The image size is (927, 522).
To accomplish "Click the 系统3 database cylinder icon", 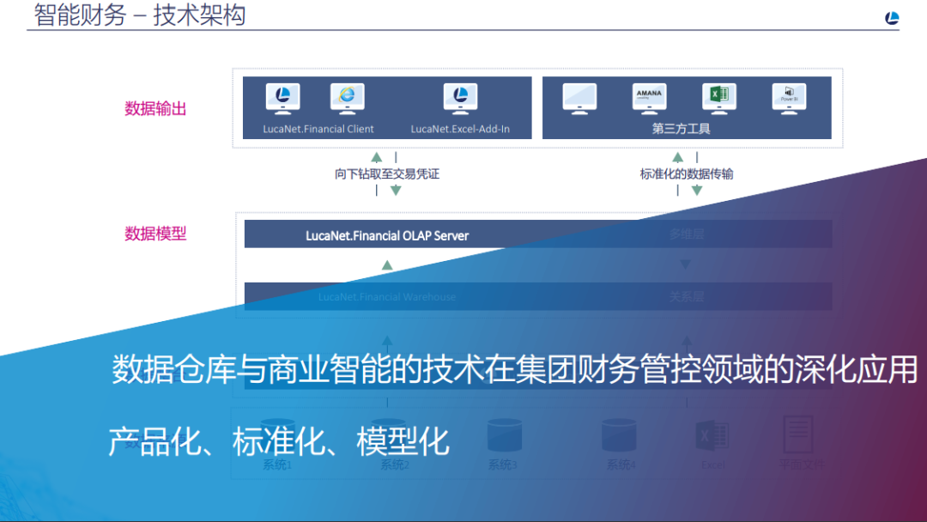I will pyautogui.click(x=505, y=435).
